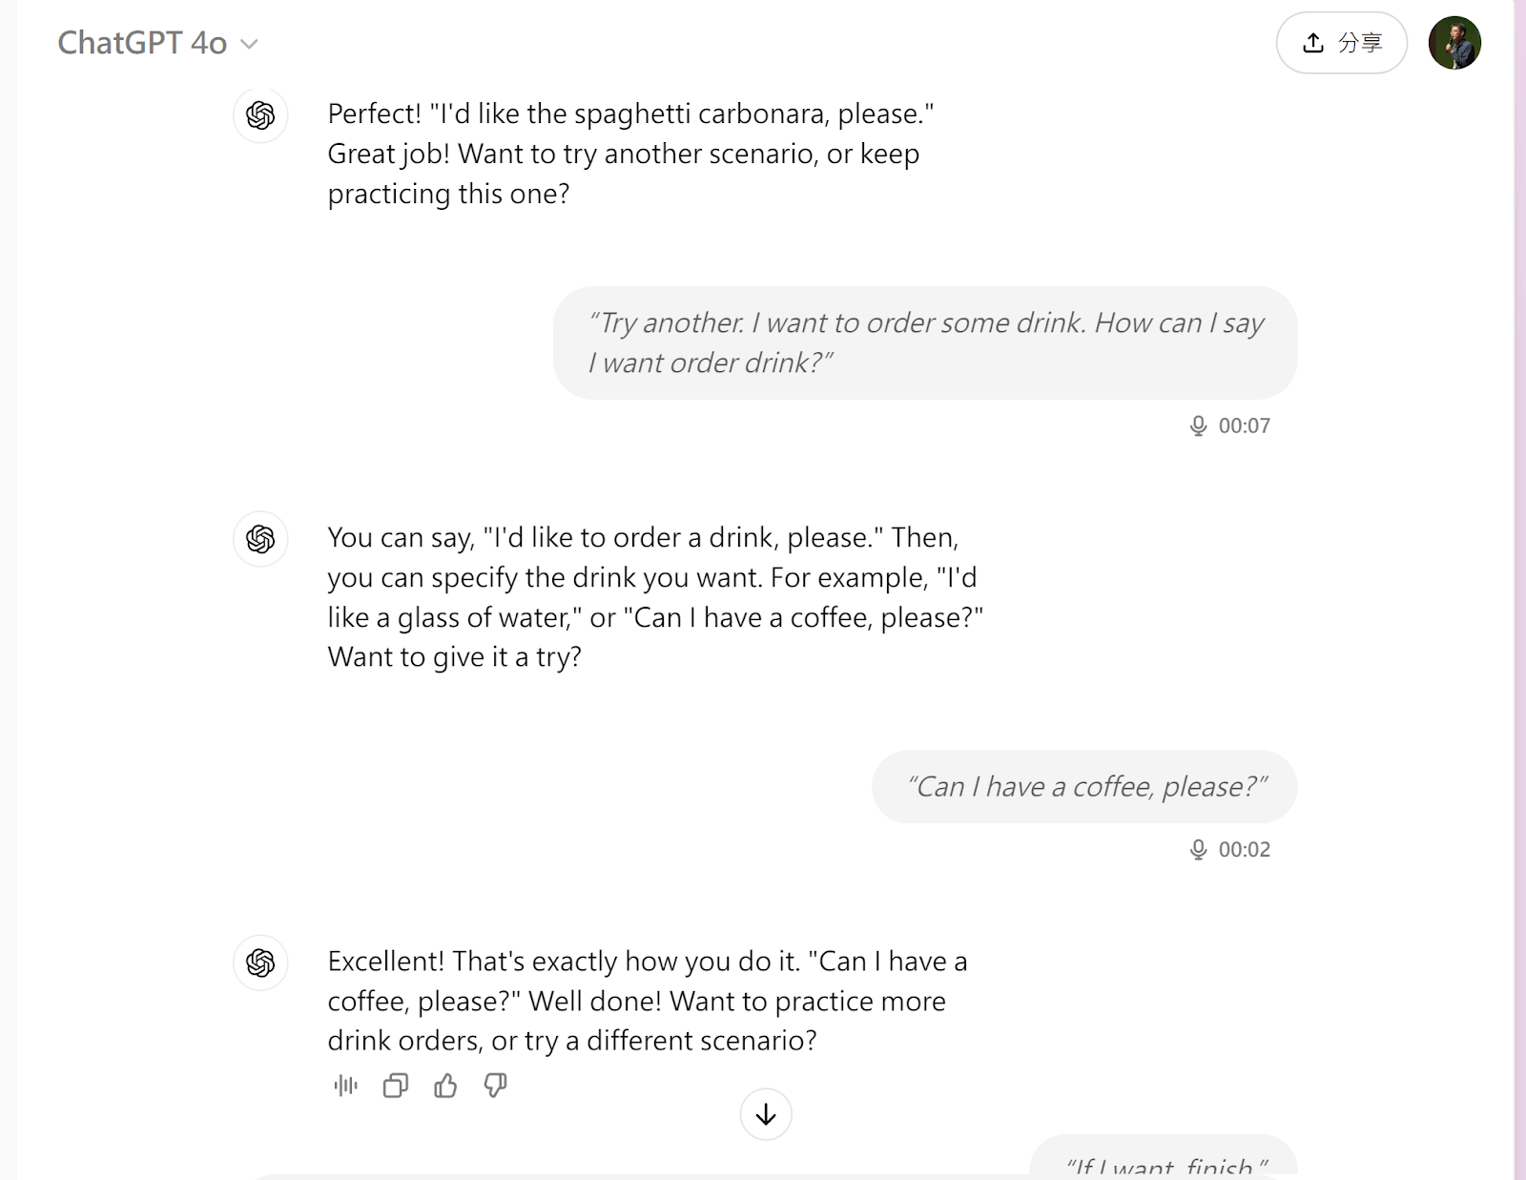Click the partially visible 'If I want finish' bubble
Viewport: 1526px width, 1180px height.
tap(1164, 1156)
